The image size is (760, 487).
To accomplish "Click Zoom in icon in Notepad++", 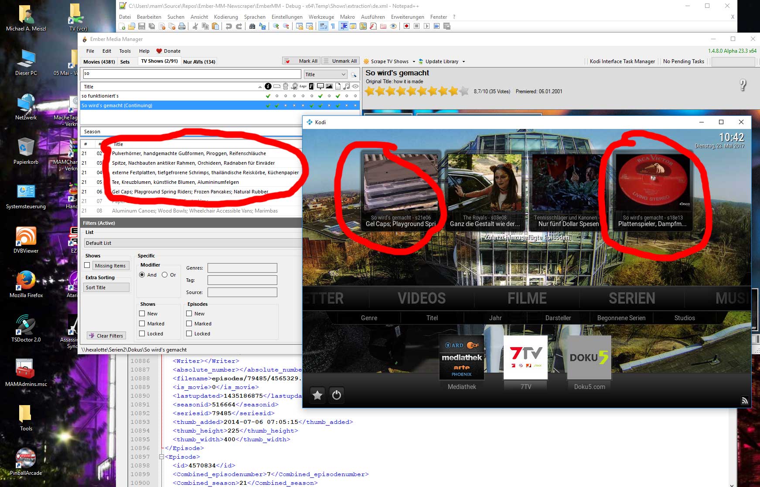I will point(276,26).
